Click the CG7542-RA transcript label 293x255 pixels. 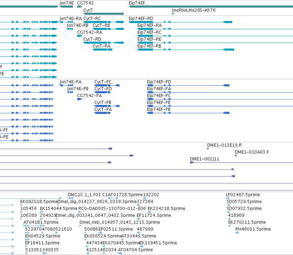(x=90, y=32)
